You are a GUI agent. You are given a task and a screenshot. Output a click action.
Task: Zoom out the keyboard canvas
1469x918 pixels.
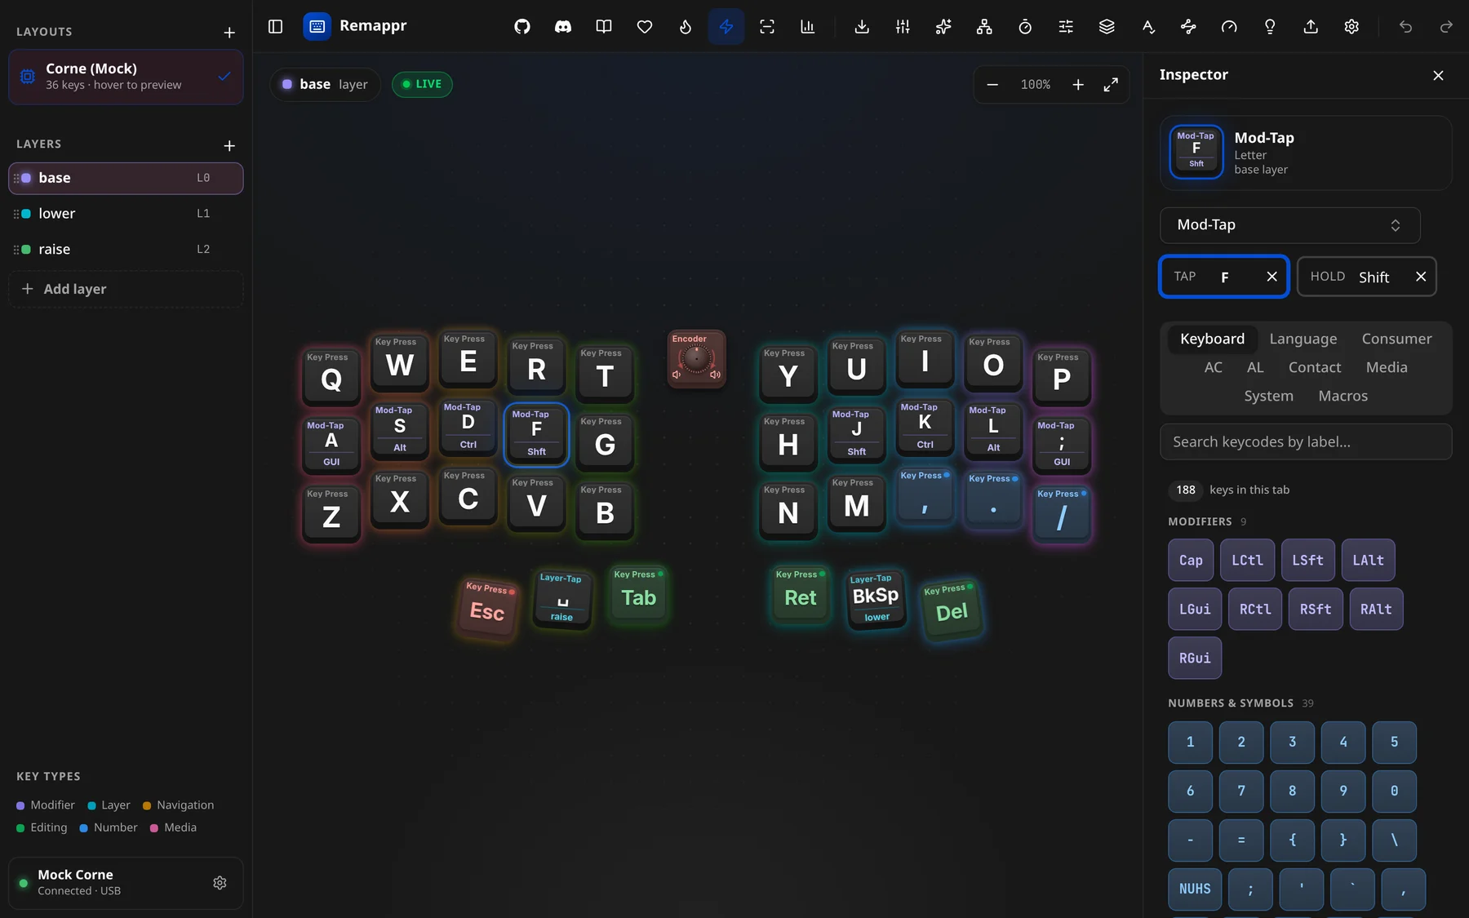(992, 85)
